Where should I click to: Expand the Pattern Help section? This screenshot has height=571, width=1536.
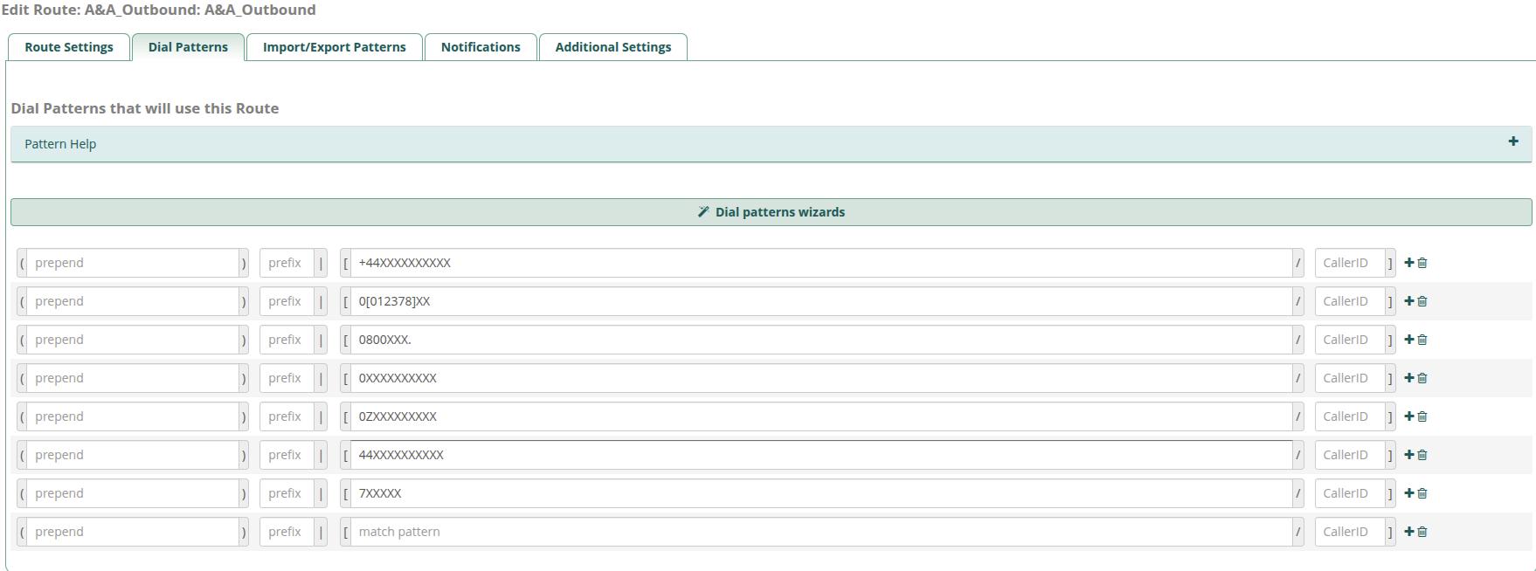pos(60,144)
